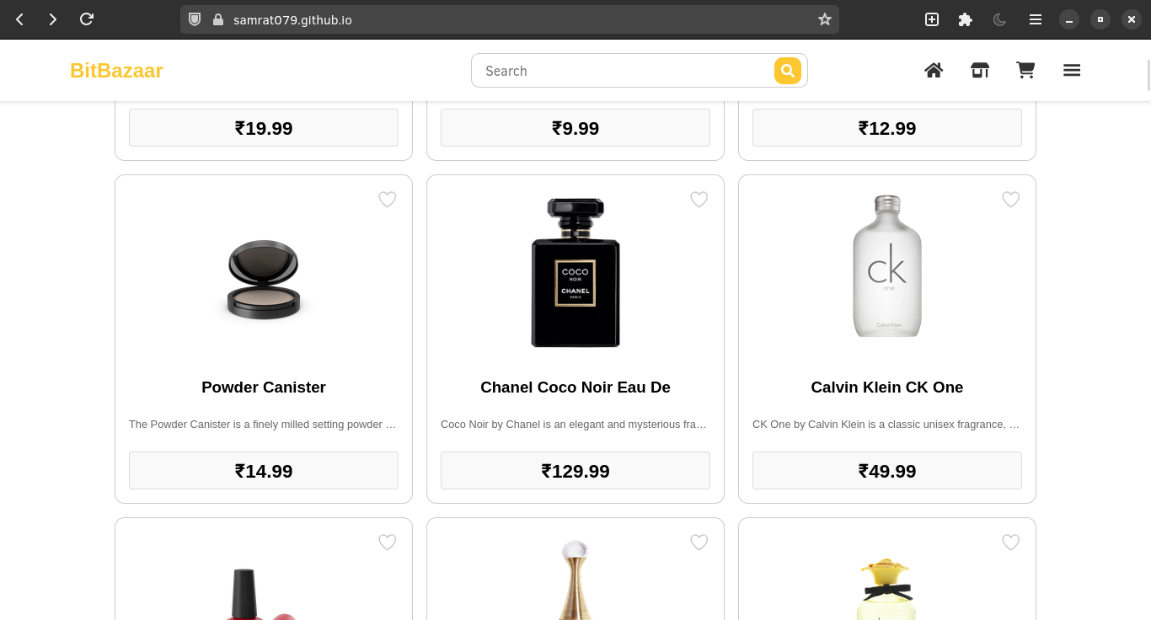Click the ₹129.99 price button
Screen dimensions: 1151x620
[x=575, y=471]
